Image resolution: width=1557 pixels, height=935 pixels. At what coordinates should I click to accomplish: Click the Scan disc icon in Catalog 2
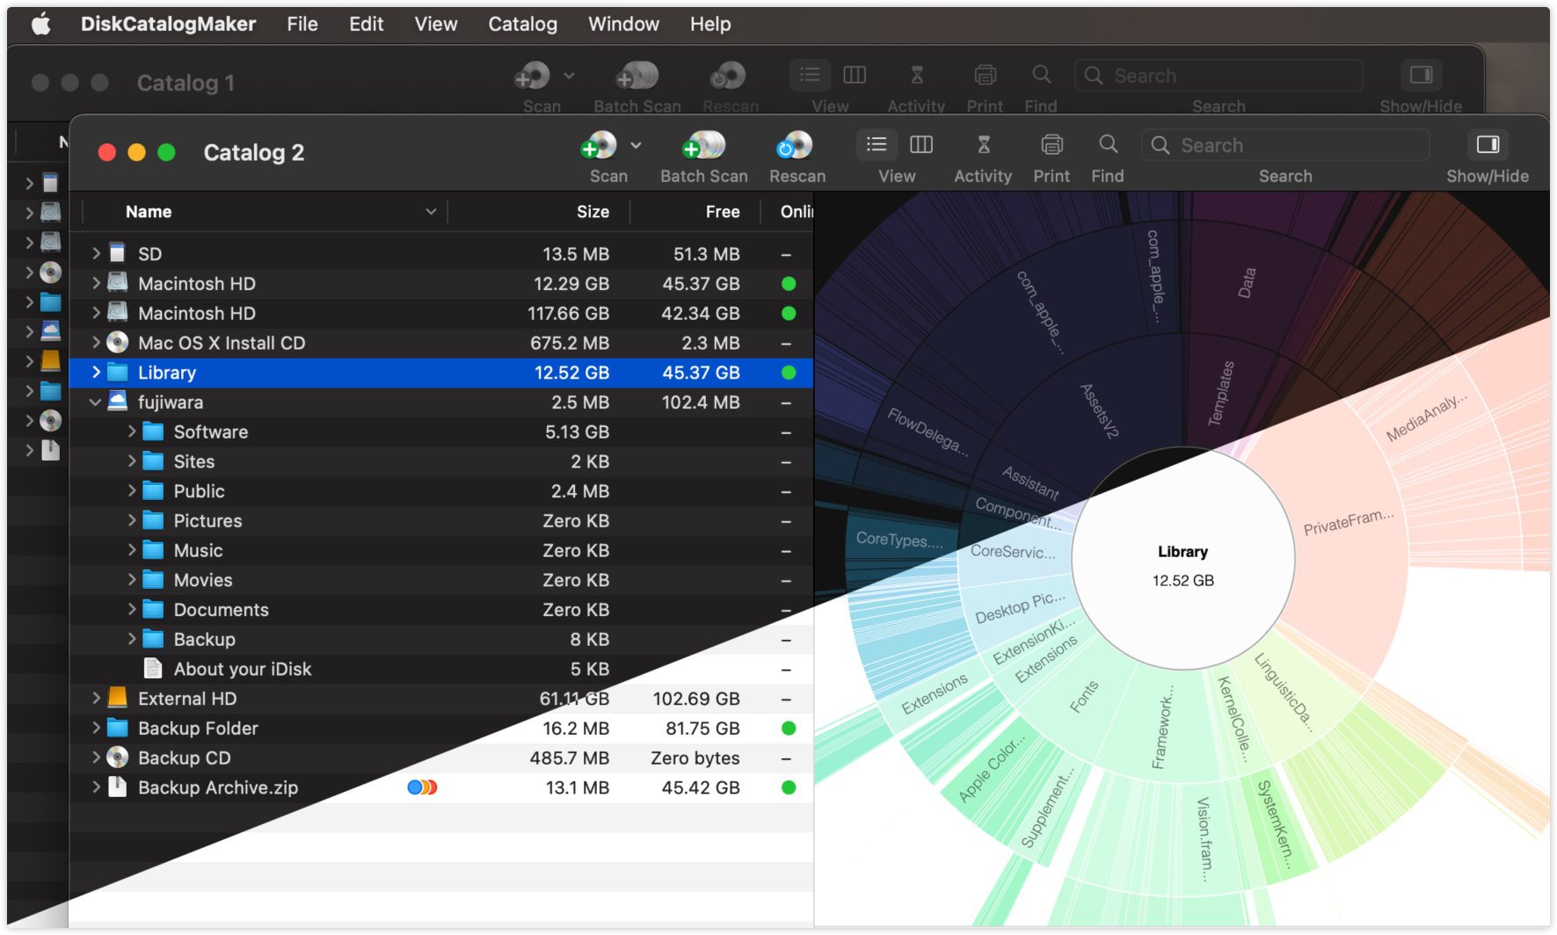point(600,146)
